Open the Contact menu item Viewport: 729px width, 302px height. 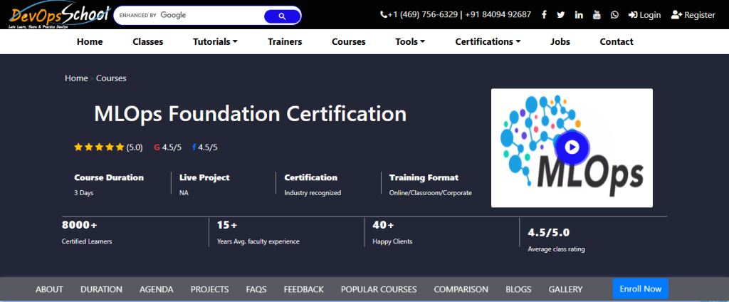click(617, 41)
